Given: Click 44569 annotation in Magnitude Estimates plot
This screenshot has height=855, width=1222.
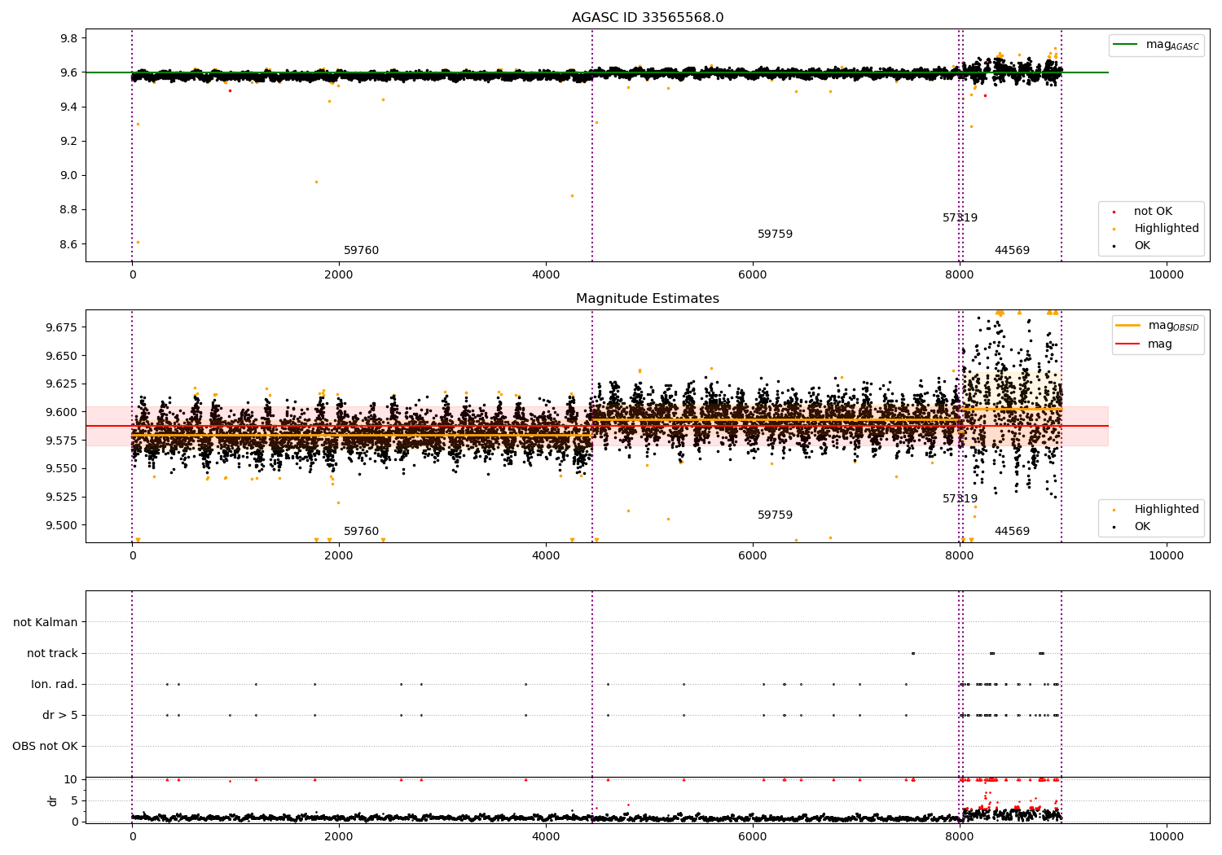Looking at the screenshot, I should click(x=1012, y=532).
